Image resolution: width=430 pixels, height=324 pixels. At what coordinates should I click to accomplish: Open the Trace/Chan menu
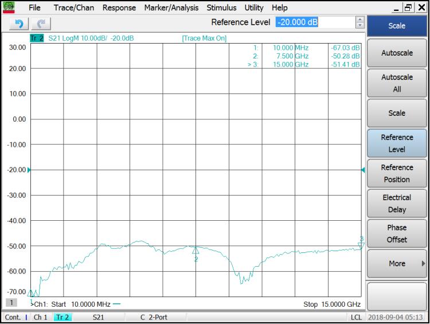click(74, 7)
